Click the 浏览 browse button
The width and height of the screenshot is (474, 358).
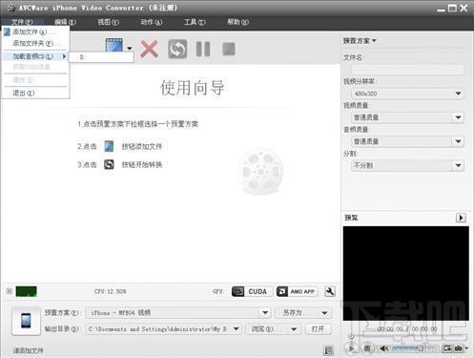267,329
